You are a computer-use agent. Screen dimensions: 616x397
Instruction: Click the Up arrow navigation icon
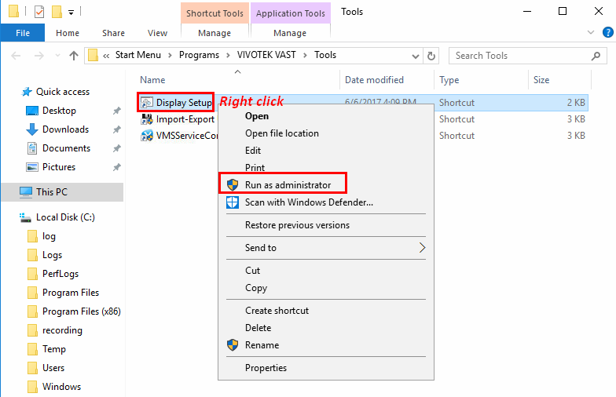74,56
